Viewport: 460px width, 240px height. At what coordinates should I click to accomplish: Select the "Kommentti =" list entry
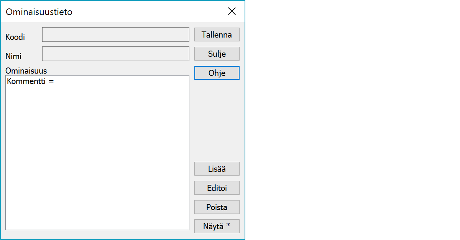click(30, 81)
